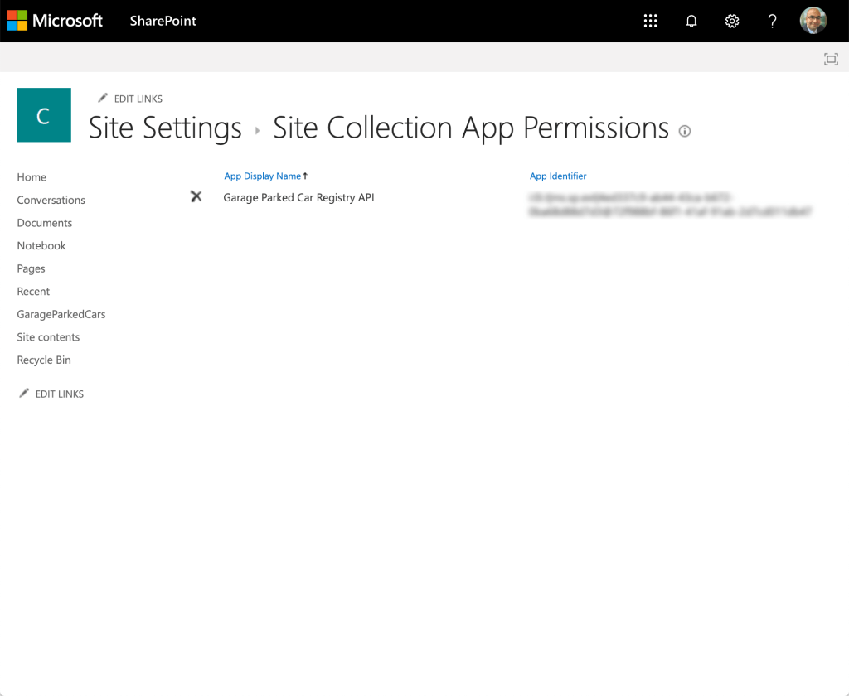Go to Home in left navigation
This screenshot has height=696, width=849.
[32, 177]
